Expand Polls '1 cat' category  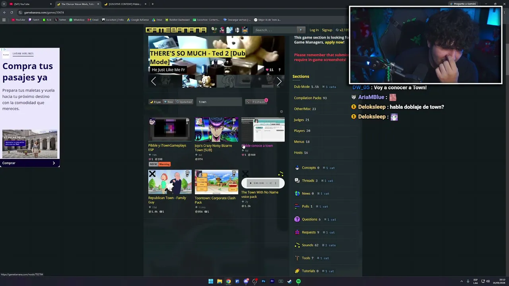[x=322, y=207]
